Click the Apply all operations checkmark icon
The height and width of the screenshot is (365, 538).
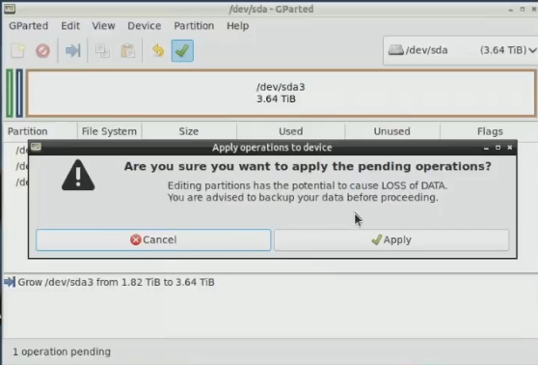(182, 51)
